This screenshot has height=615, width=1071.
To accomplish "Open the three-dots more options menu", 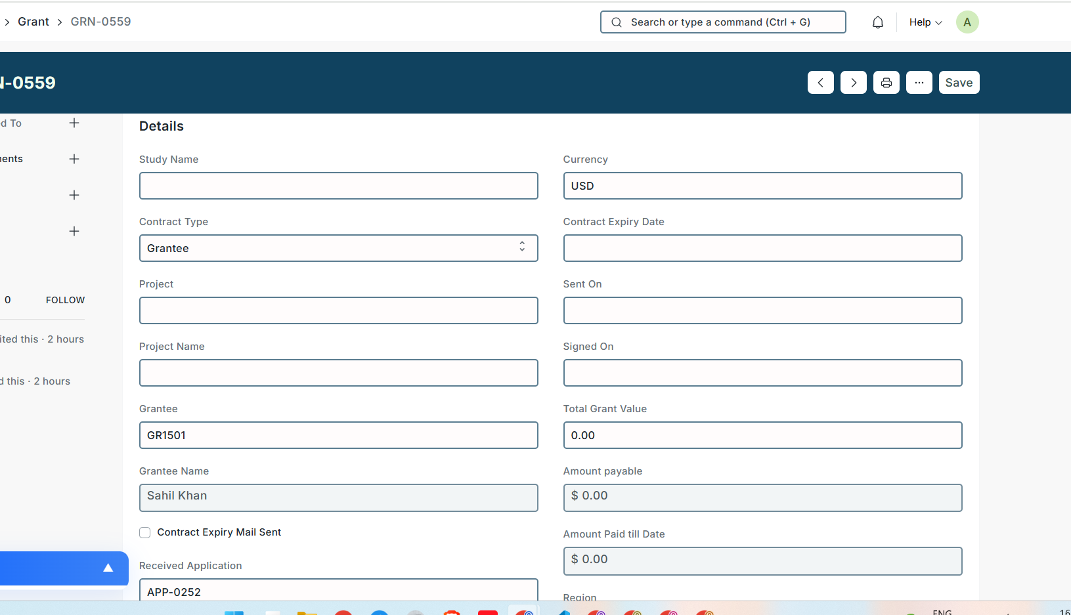I will (919, 83).
